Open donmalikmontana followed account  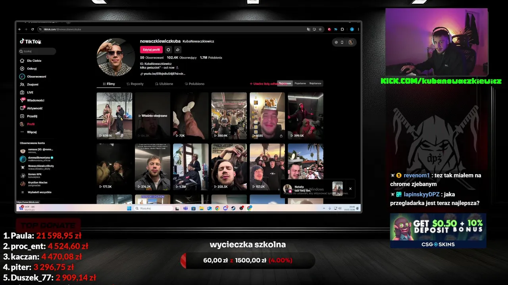pyautogui.click(x=37, y=159)
